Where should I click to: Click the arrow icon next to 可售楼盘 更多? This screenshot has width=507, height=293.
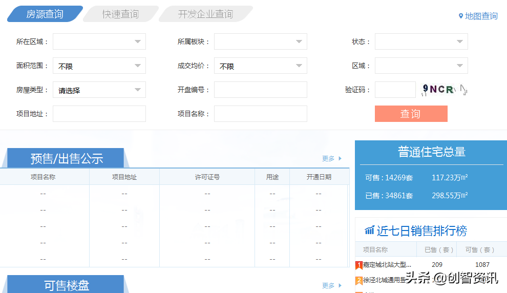340,286
